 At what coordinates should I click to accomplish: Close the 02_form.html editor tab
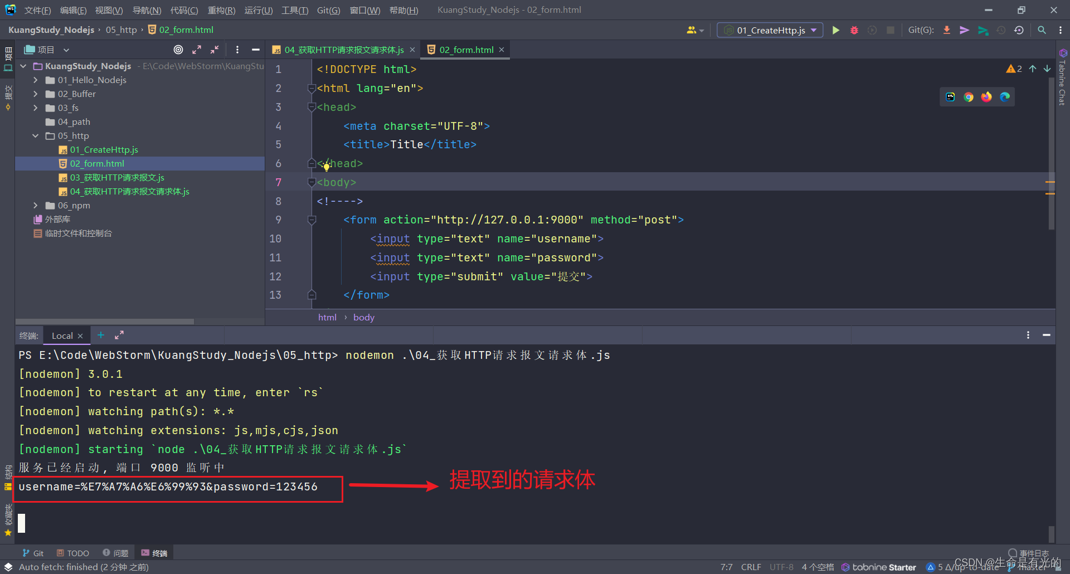pyautogui.click(x=502, y=50)
